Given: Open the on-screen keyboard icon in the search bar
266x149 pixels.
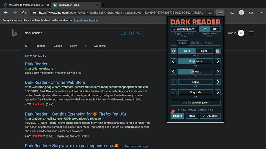Looking at the screenshot, I should [x=123, y=33].
